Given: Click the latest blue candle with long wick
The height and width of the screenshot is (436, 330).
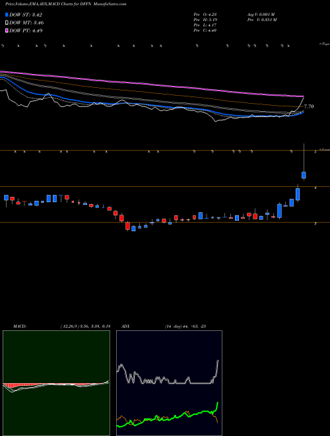Looking at the screenshot, I should tap(304, 175).
